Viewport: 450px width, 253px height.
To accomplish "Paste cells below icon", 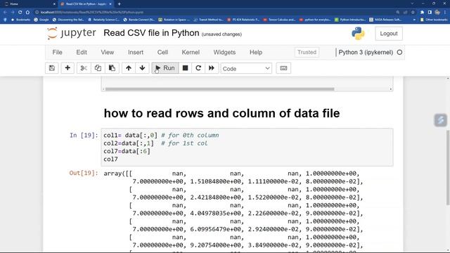I will click(112, 68).
